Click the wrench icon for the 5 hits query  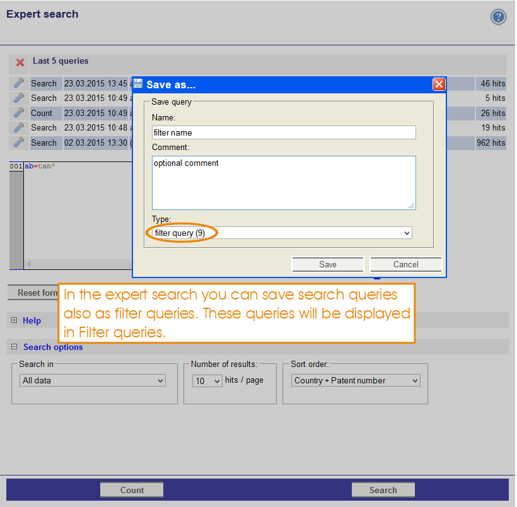click(19, 98)
